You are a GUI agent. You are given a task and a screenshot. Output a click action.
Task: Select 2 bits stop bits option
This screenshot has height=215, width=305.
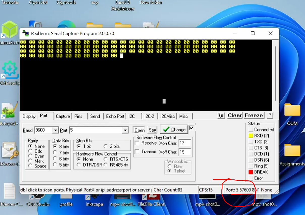point(106,146)
